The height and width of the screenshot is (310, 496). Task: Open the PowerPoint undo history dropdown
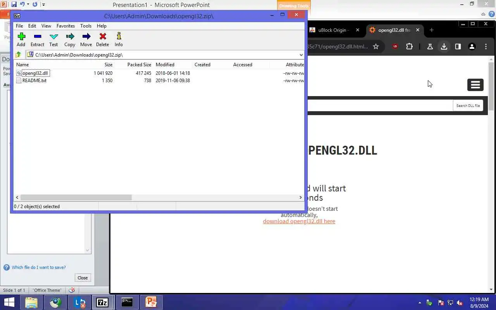coord(28,5)
